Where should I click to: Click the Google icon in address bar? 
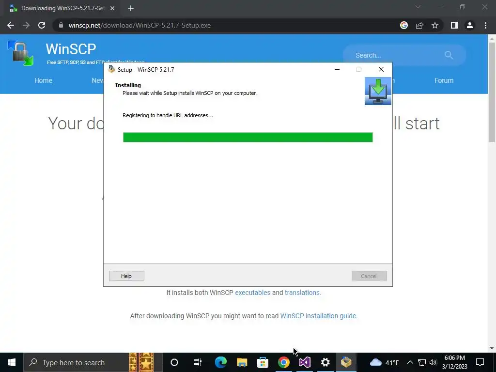pos(403,25)
